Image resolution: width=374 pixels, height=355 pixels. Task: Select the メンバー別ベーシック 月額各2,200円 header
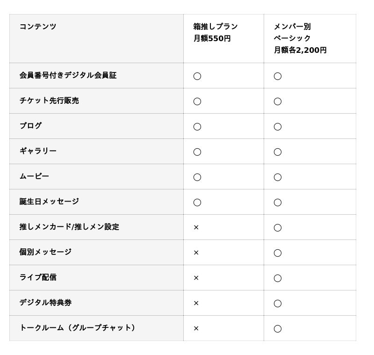pos(300,38)
